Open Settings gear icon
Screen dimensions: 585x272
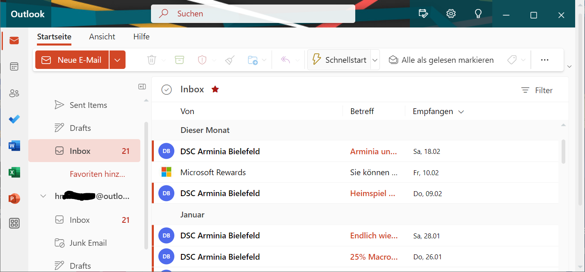pos(451,14)
